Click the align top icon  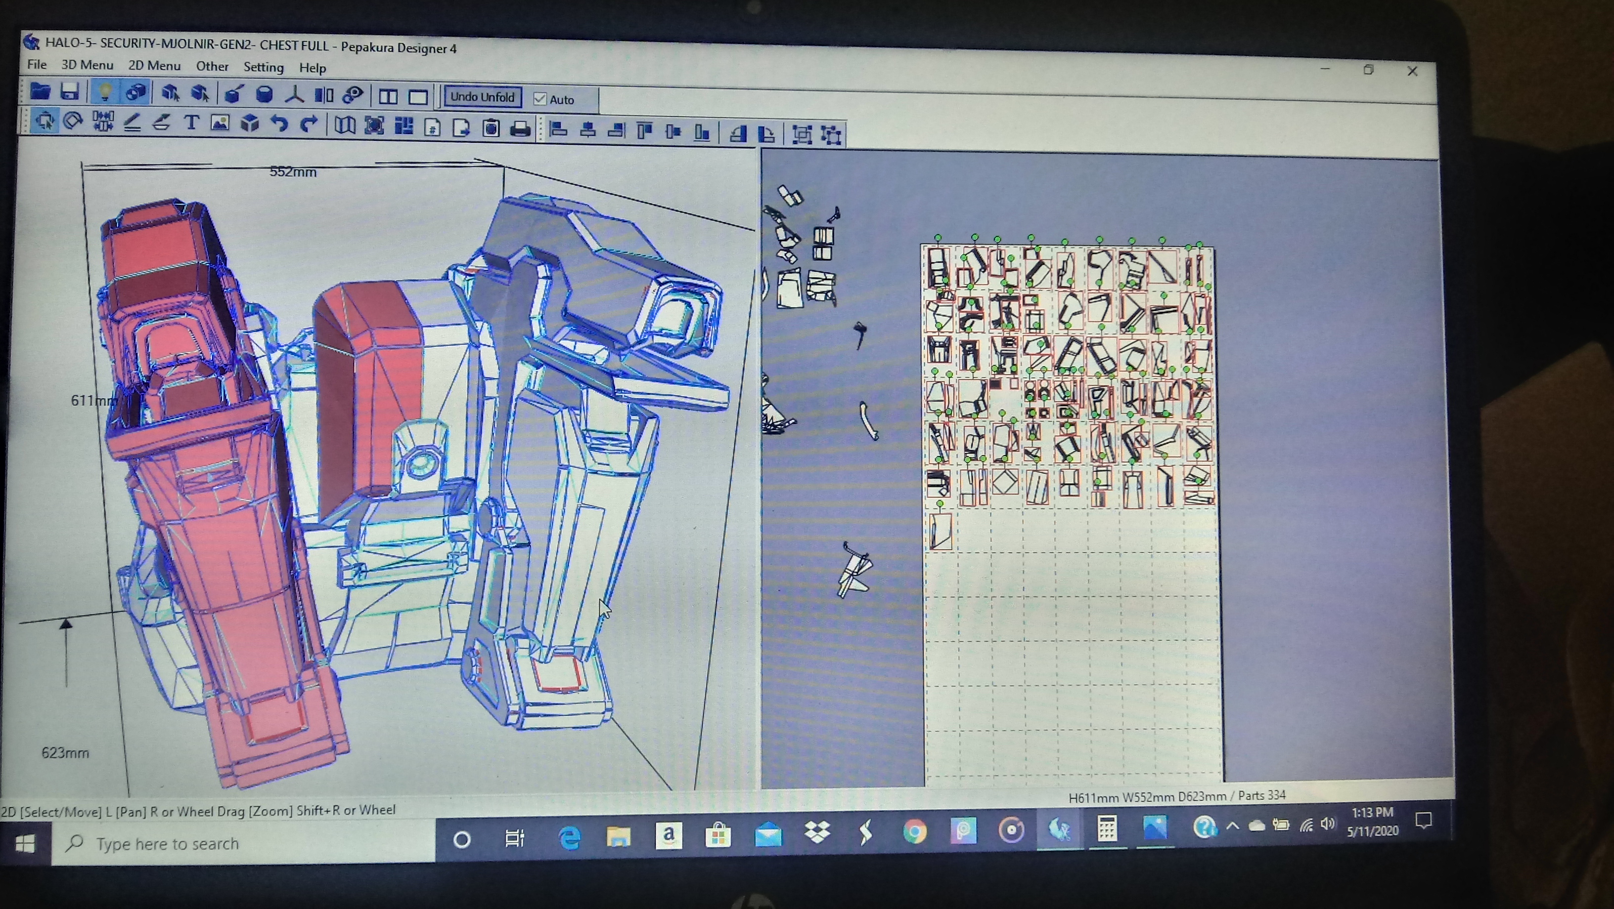pyautogui.click(x=645, y=131)
